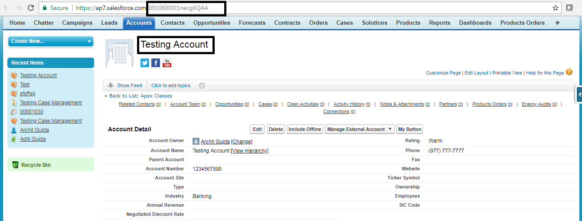Image resolution: width=582 pixels, height=221 pixels.
Task: Click the Facebook icon under account name
Action: click(x=156, y=63)
